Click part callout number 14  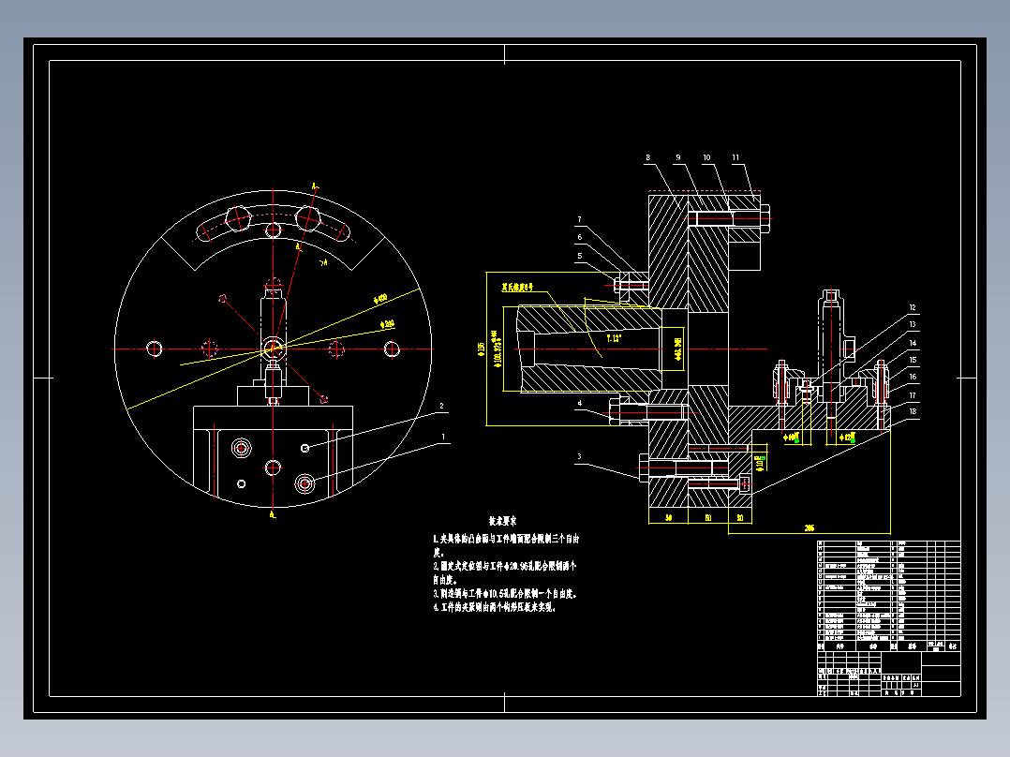[913, 343]
